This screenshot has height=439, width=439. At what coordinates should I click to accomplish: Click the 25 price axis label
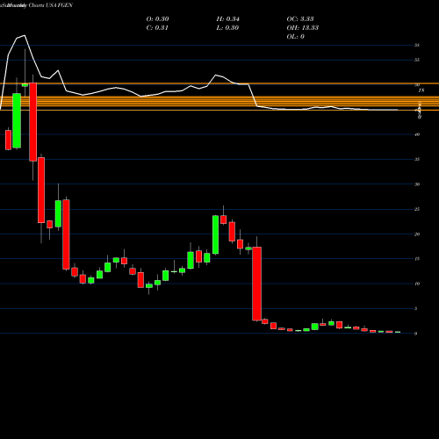[417, 209]
